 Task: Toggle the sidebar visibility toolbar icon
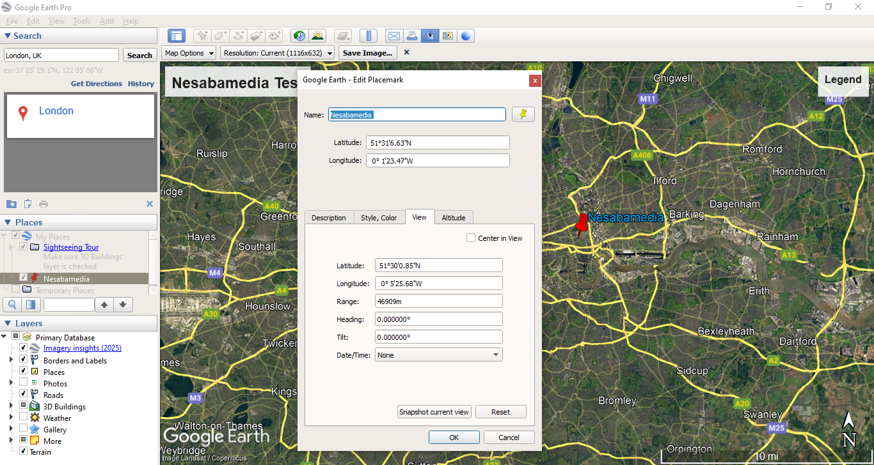(177, 36)
